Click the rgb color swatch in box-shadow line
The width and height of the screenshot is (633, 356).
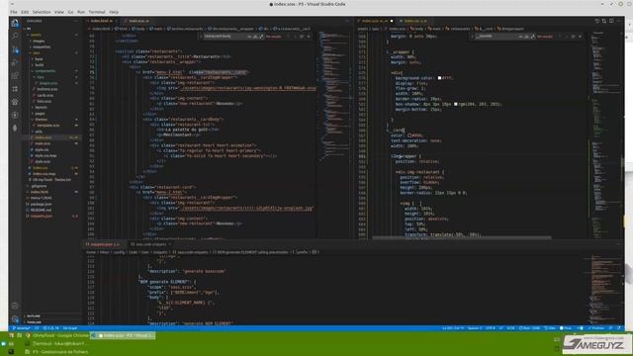coord(455,104)
